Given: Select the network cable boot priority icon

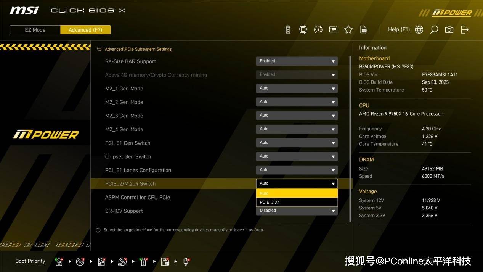Looking at the screenshot, I should [186, 261].
